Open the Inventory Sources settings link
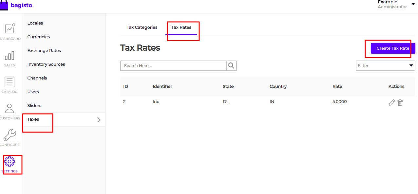This screenshot has height=194, width=418. pyautogui.click(x=46, y=64)
